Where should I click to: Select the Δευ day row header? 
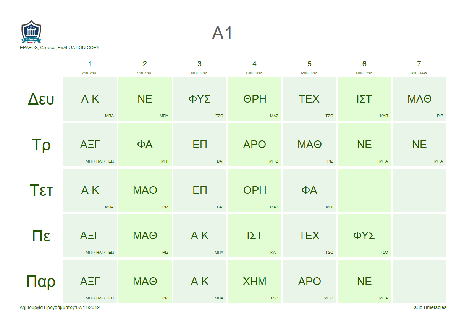[x=41, y=99]
